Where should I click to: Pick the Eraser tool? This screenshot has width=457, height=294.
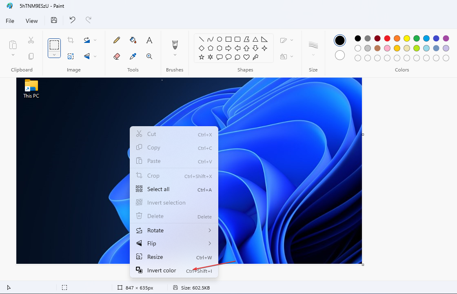click(117, 56)
